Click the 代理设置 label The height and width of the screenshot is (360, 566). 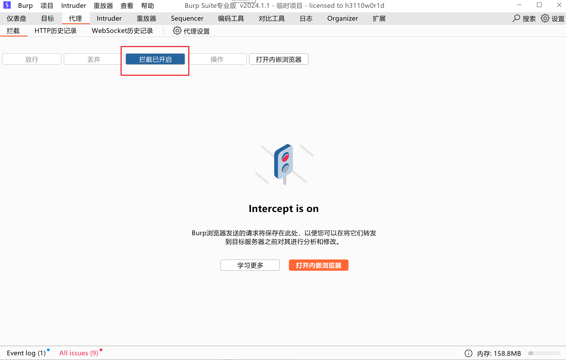click(197, 31)
